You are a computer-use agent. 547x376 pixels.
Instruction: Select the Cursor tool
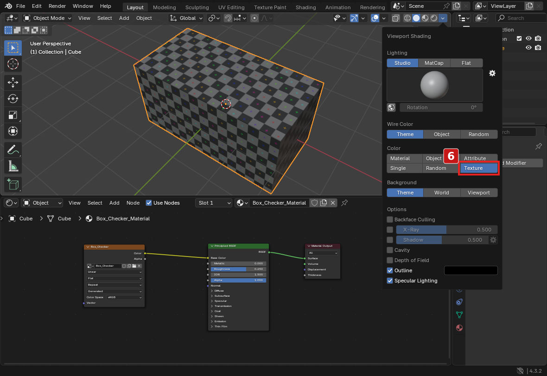tap(13, 64)
